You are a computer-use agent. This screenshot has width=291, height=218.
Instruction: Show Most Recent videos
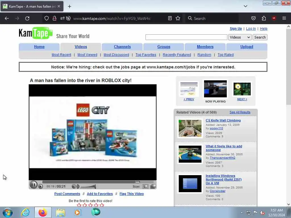(61, 55)
